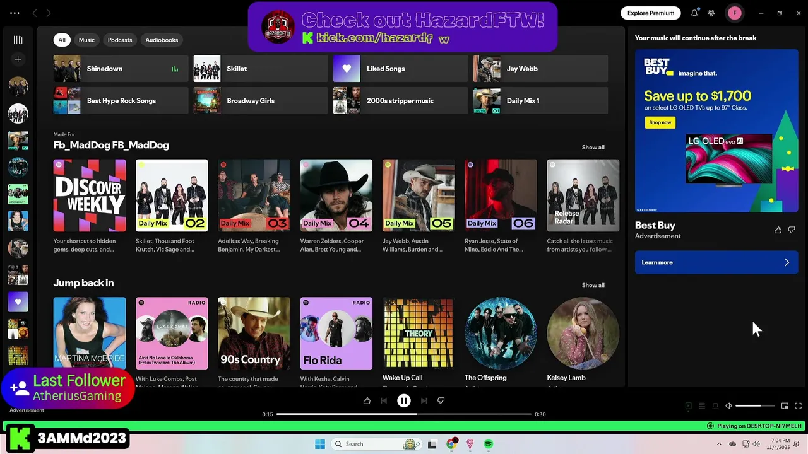Open Best Hype Rock Songs tile
808x454 pixels.
tap(121, 101)
